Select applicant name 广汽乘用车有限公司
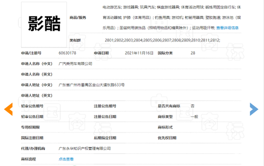 pos(76,63)
